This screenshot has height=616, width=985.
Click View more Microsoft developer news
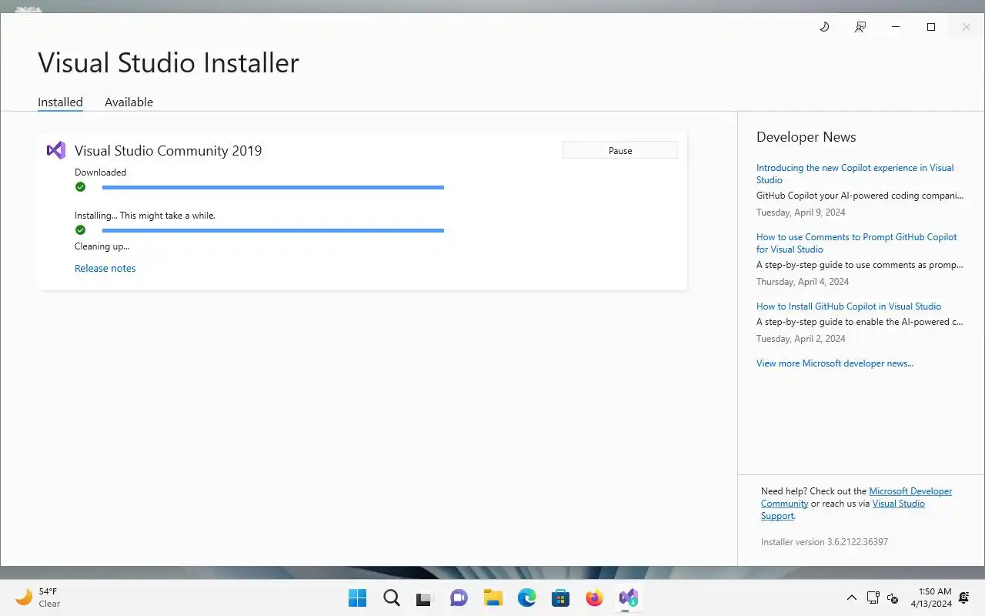(x=835, y=363)
